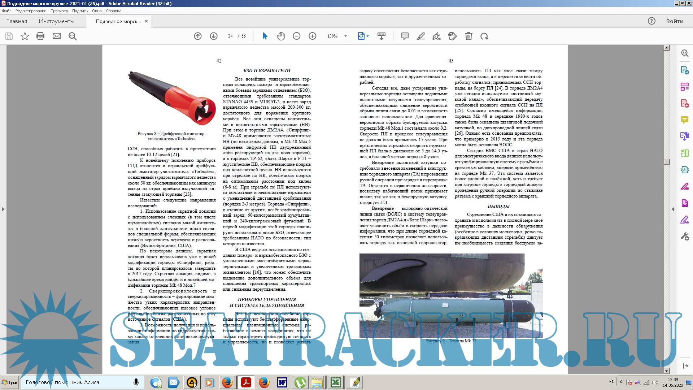Click the Save file icon
Viewport: 693px width, 390px height.
[x=9, y=36]
